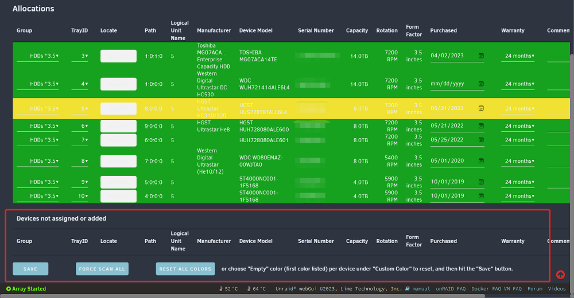Open the calendar picker for tray 9's 10/01/2019 date
This screenshot has width=574, height=298.
(481, 182)
